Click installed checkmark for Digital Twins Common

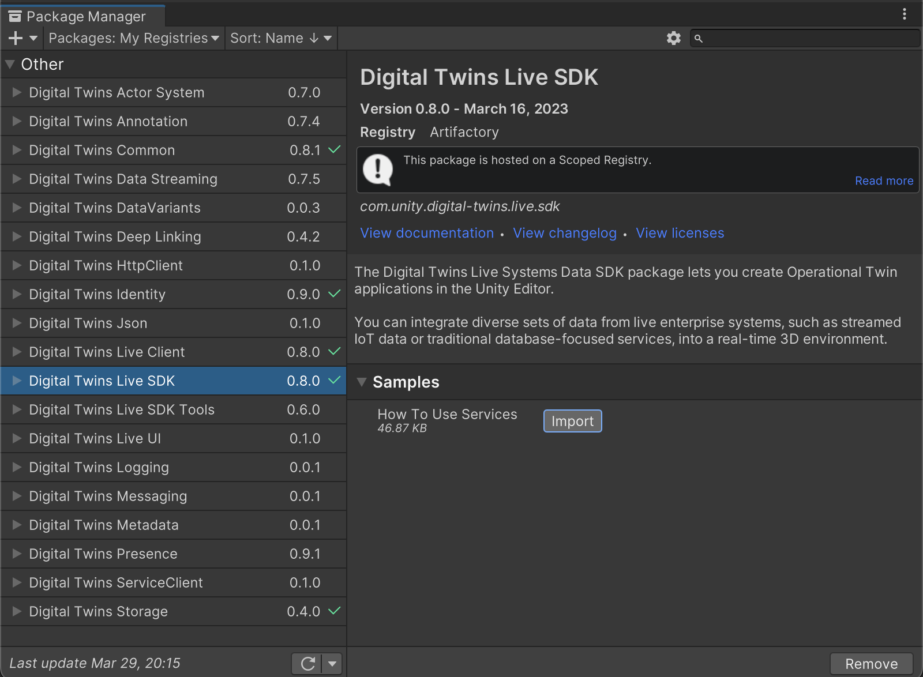tap(335, 150)
